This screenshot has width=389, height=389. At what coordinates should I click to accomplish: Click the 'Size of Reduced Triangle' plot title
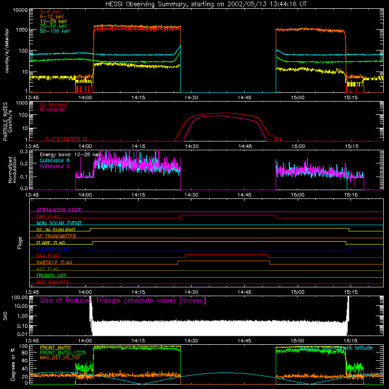click(123, 301)
